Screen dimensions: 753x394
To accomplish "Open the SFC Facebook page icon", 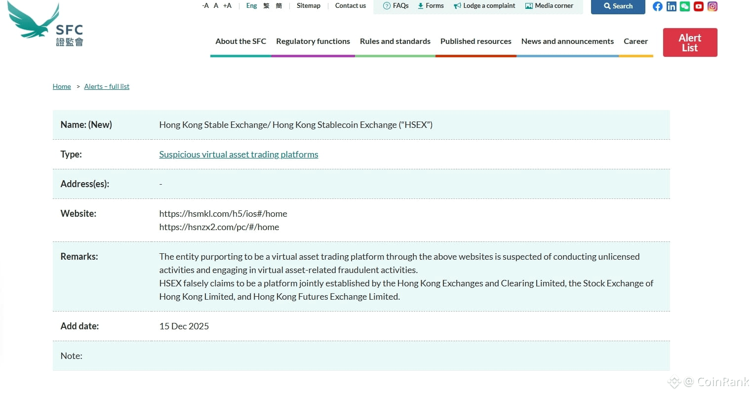I will (657, 6).
